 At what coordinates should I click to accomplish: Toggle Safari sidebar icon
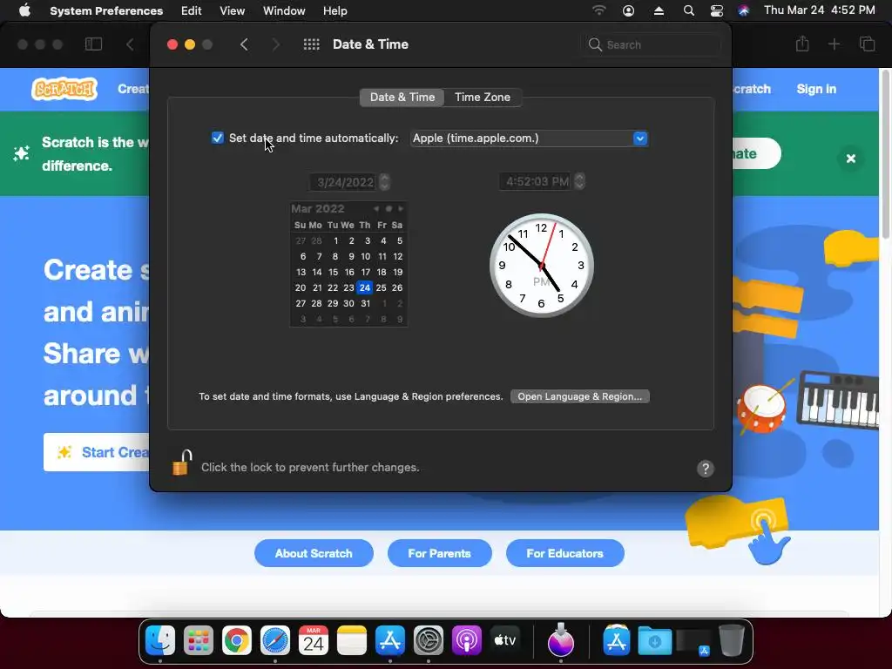[x=93, y=44]
